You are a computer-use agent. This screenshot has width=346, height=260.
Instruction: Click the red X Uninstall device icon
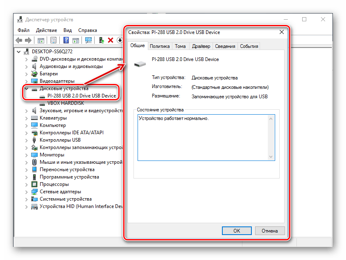111,40
